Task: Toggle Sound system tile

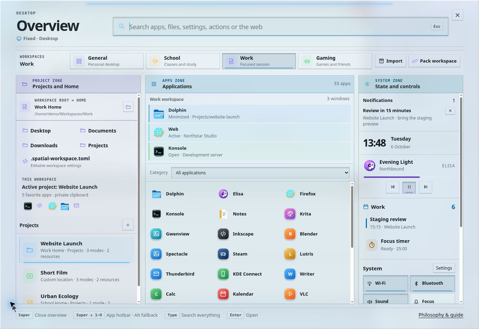Action: tap(386, 299)
